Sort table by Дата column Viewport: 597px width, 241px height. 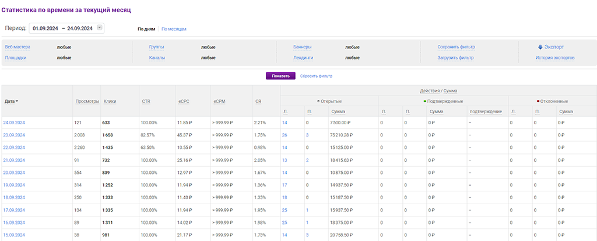coord(12,101)
